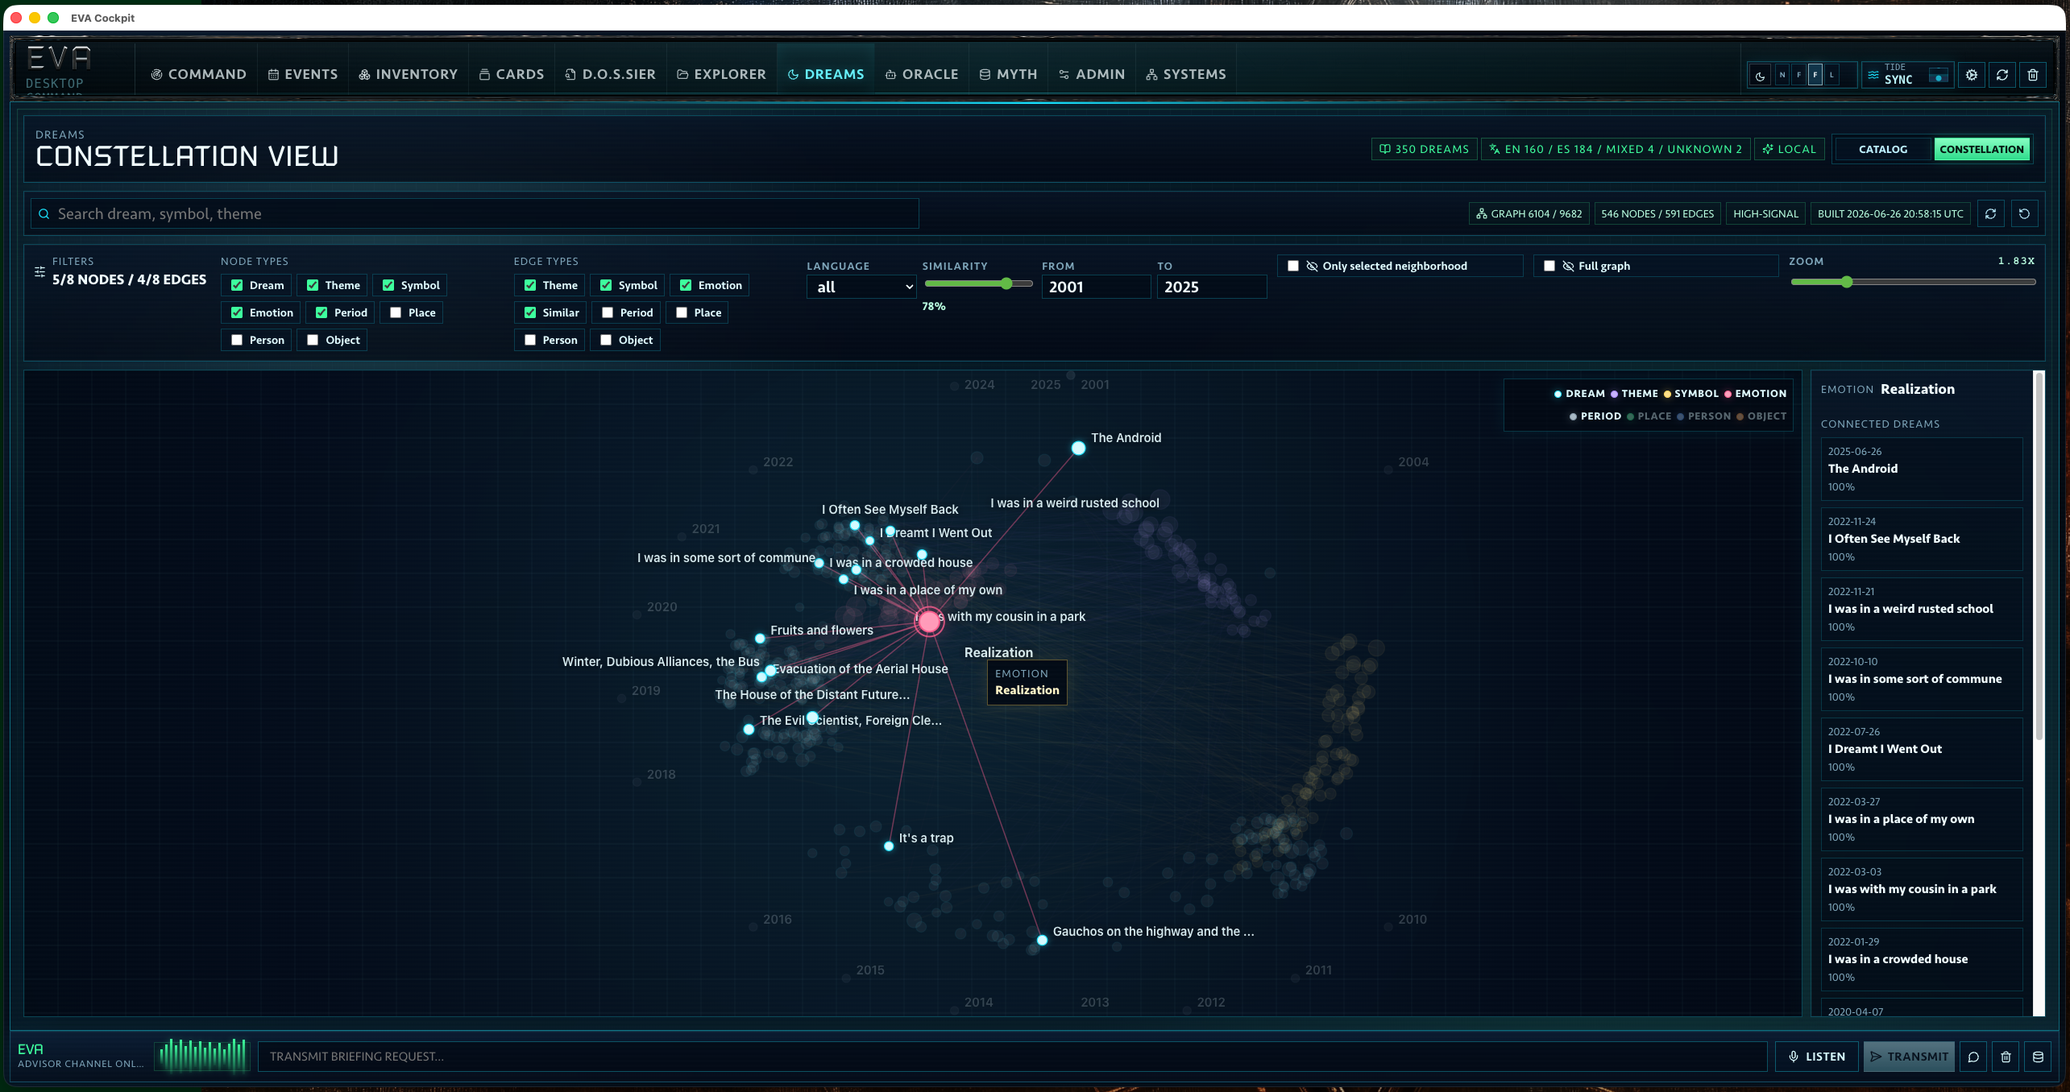The width and height of the screenshot is (2070, 1092).
Task: Click the 546 NODES / 591 EDGES badge
Action: 1657,213
